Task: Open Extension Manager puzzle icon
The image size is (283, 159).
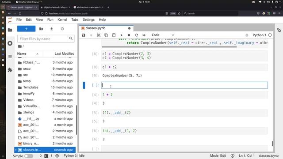Action: (x=10, y=70)
